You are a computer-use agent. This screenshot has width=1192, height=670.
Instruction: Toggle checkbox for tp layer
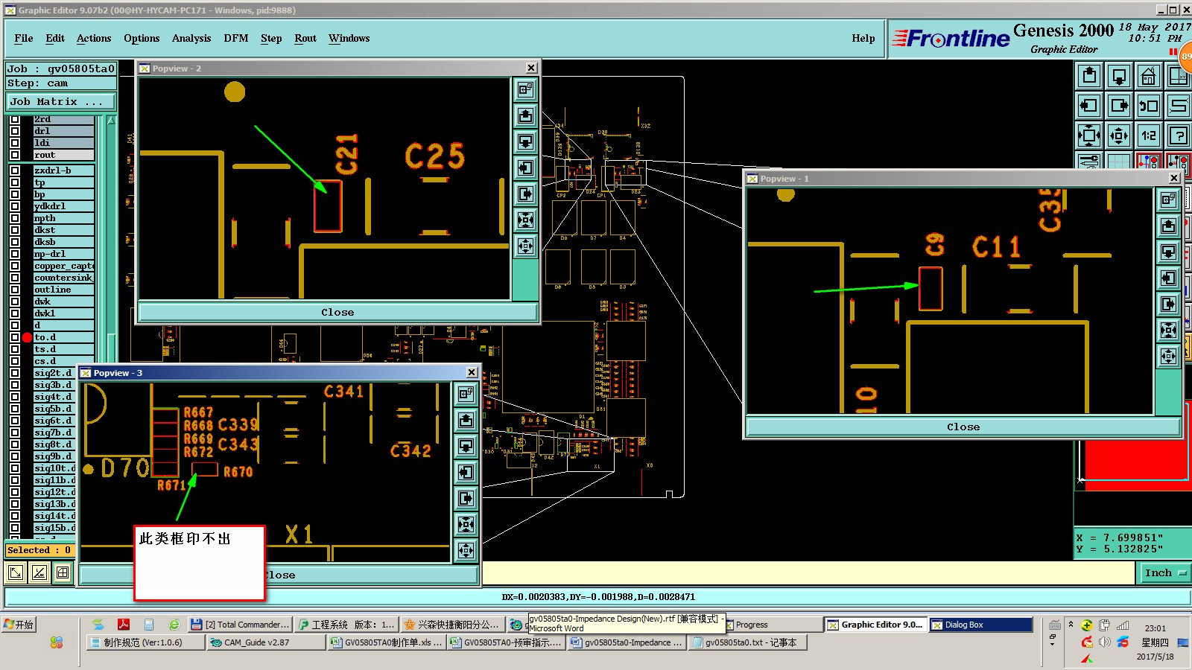click(x=15, y=182)
